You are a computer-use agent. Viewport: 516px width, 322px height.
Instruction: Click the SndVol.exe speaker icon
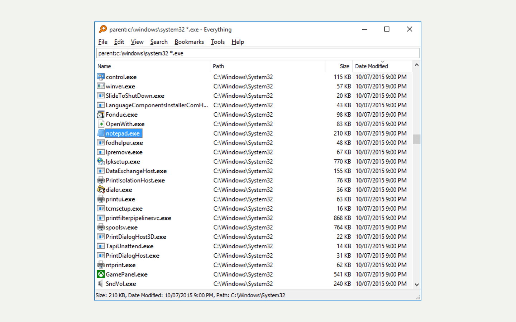(101, 284)
